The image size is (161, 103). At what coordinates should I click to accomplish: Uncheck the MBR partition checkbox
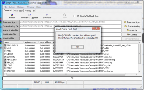[x=5, y=48]
